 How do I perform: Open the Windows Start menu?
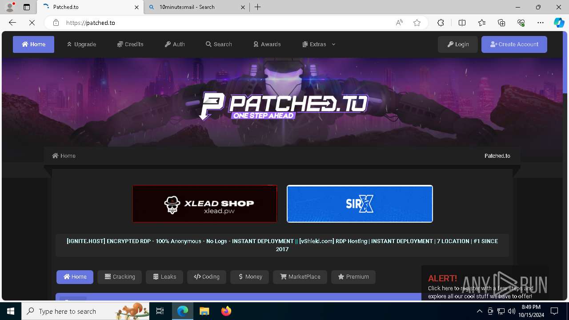[11, 311]
